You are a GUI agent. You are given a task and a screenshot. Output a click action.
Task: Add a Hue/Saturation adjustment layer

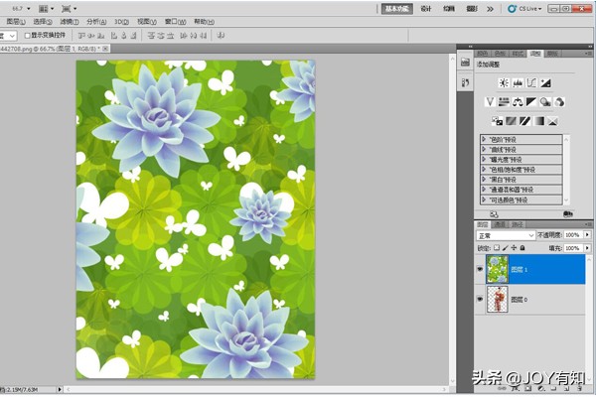point(504,102)
